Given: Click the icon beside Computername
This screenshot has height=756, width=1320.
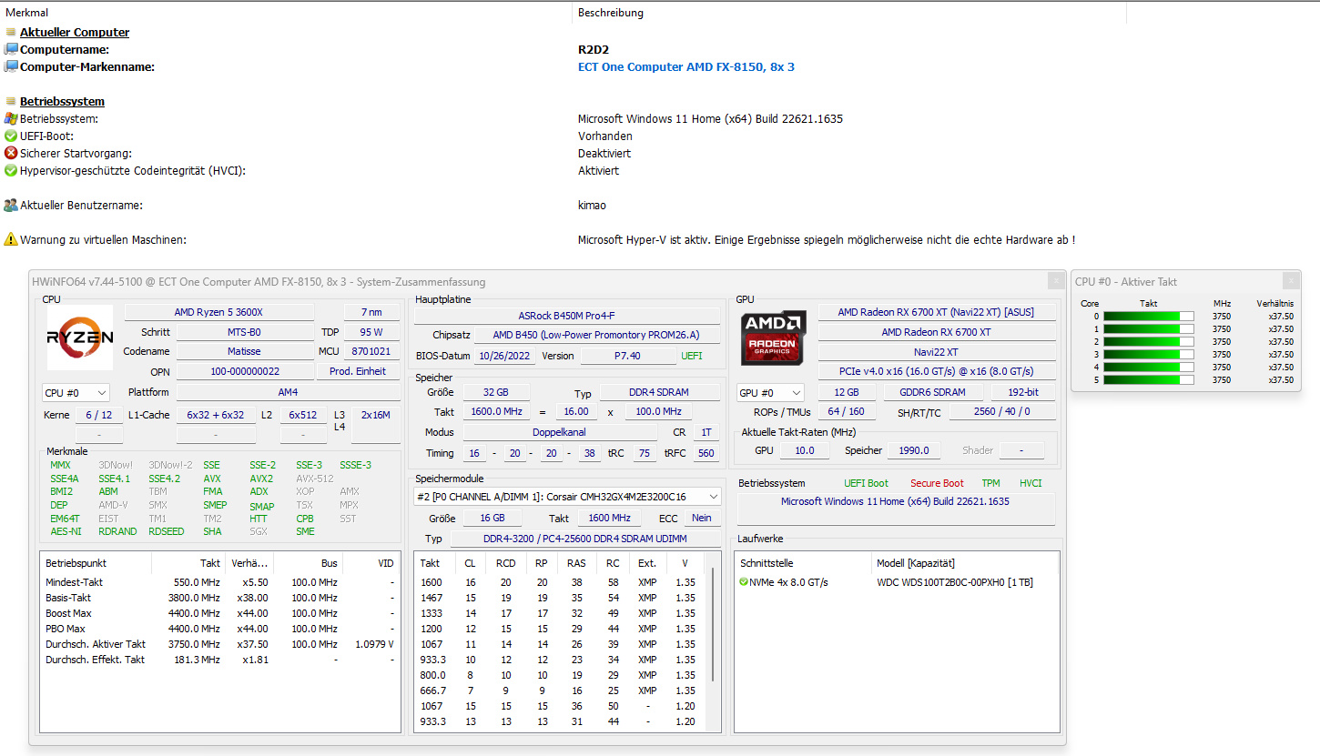Looking at the screenshot, I should click(11, 49).
